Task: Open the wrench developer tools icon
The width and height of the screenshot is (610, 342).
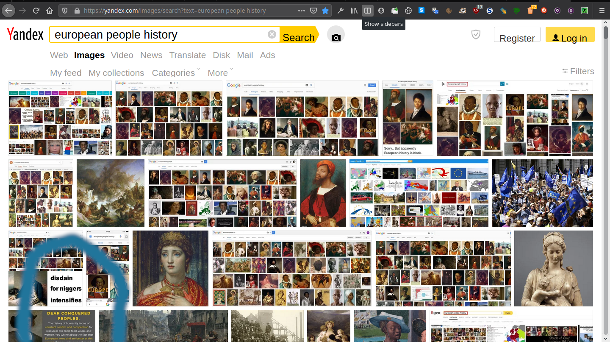Action: 340,11
